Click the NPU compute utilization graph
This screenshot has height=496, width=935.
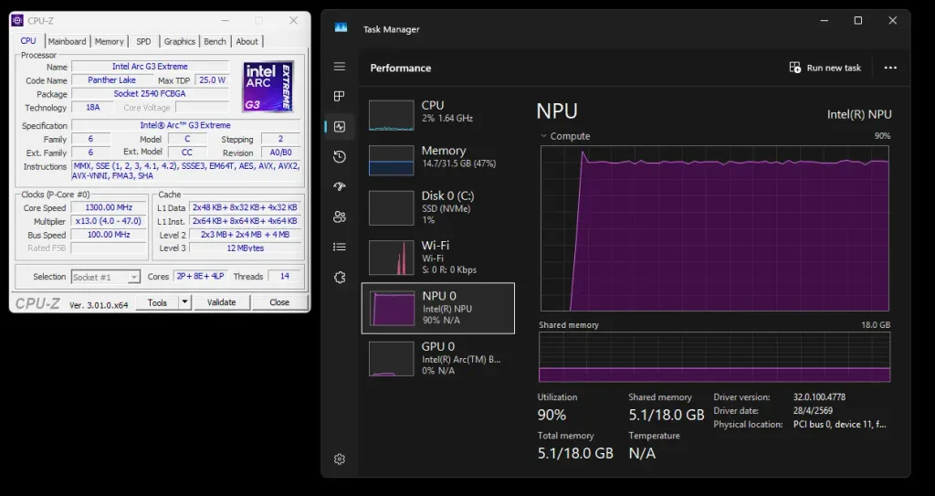coord(715,228)
